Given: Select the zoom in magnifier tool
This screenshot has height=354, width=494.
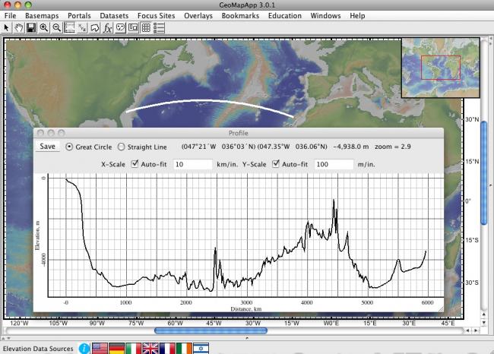Looking at the screenshot, I should [x=44, y=27].
